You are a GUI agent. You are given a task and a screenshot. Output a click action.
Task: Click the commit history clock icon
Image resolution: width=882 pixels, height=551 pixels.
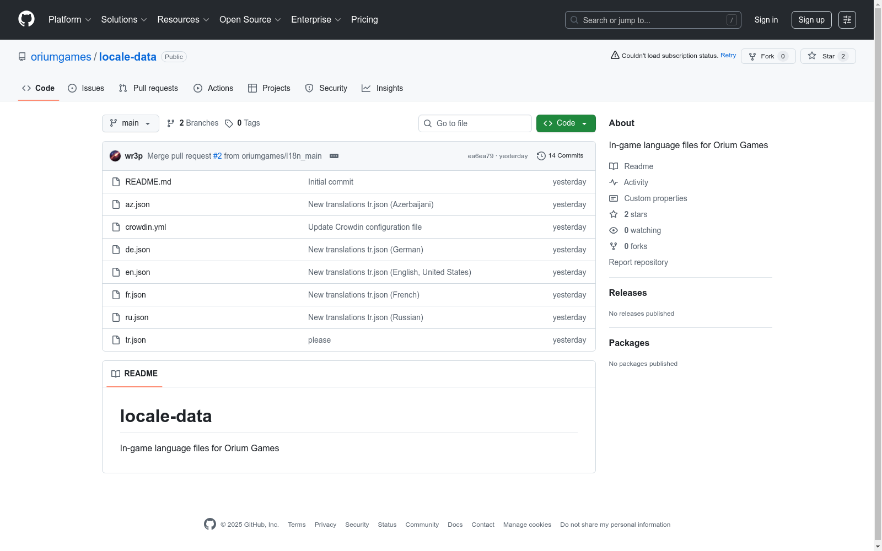pos(541,156)
